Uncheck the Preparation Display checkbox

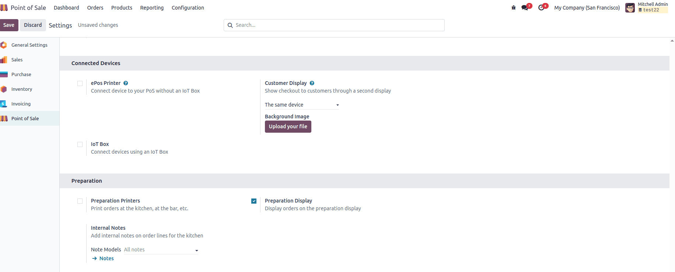coord(254,201)
